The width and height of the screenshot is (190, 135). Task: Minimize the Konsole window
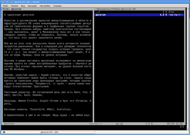(x=11, y=2)
